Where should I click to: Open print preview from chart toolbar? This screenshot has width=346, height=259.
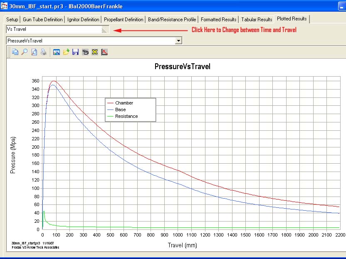[x=34, y=52]
